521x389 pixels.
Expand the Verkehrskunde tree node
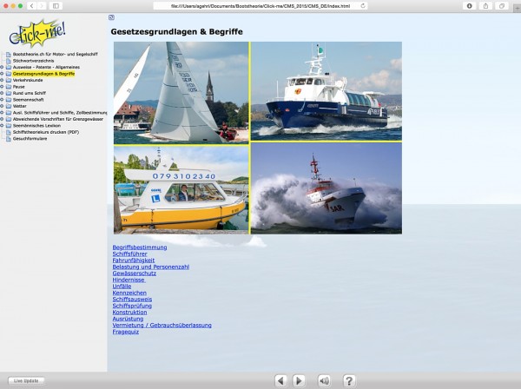coord(2,80)
